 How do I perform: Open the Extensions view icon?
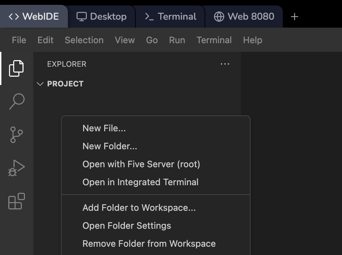tap(16, 201)
